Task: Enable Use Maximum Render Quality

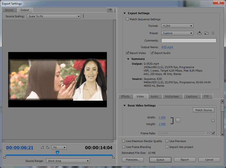Action: pos(124,141)
